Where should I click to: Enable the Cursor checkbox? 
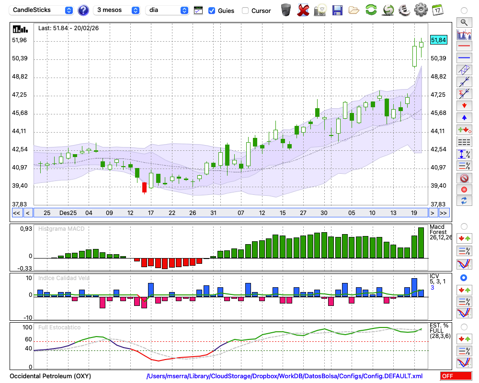tap(245, 10)
